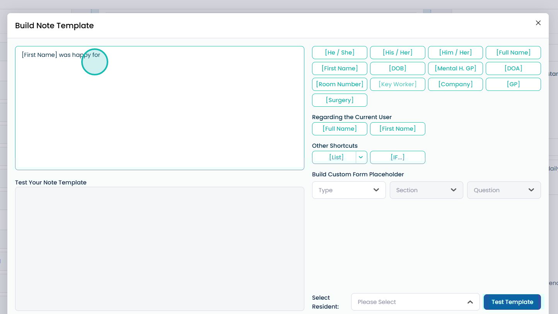Click the [Surgery] placeholder button

340,100
